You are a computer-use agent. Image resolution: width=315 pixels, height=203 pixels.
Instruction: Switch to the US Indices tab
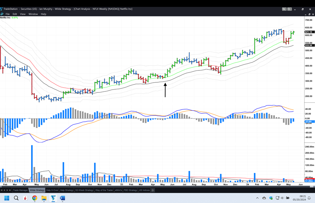tap(144, 190)
